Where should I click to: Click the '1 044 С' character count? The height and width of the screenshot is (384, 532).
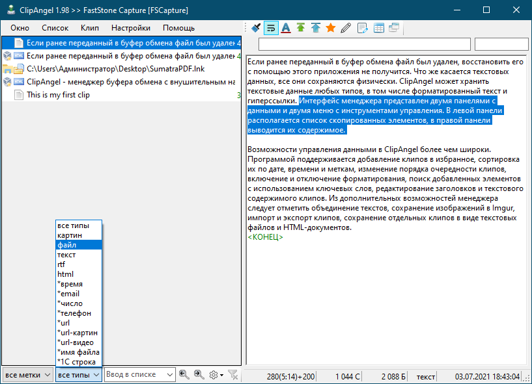pyautogui.click(x=348, y=377)
